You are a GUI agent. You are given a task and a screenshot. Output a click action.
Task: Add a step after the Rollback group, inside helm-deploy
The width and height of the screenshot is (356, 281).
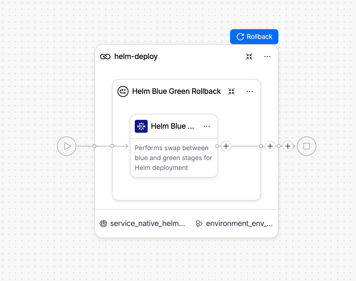point(270,146)
